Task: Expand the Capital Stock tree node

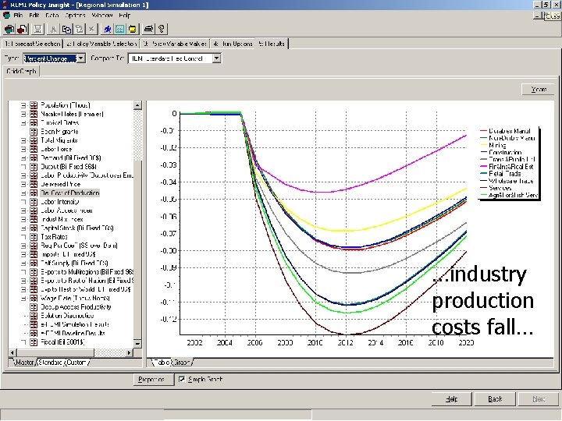Action: (23, 228)
